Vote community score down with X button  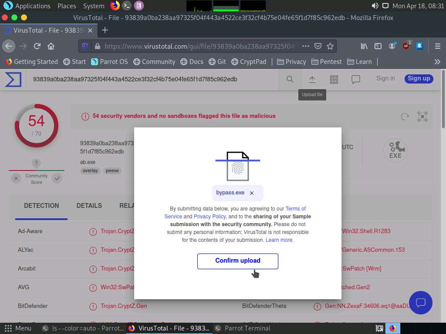[x=16, y=178]
